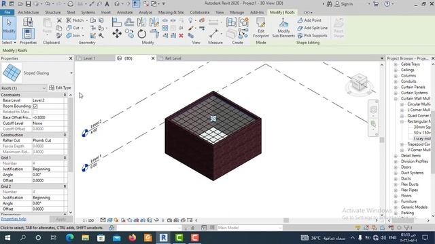Click the Cope Notch tool
The width and height of the screenshot is (435, 244).
[x=75, y=20]
